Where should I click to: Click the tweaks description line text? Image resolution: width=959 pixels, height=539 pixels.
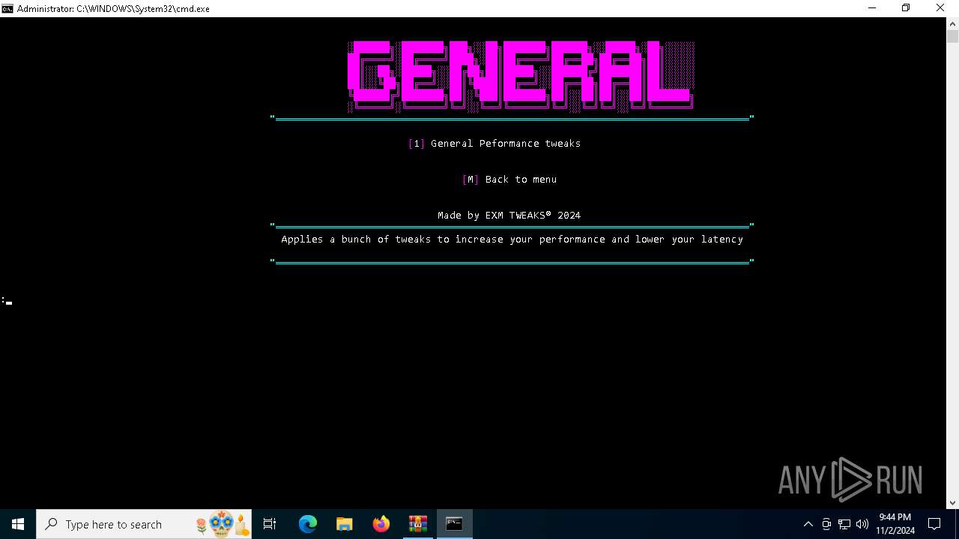512,239
